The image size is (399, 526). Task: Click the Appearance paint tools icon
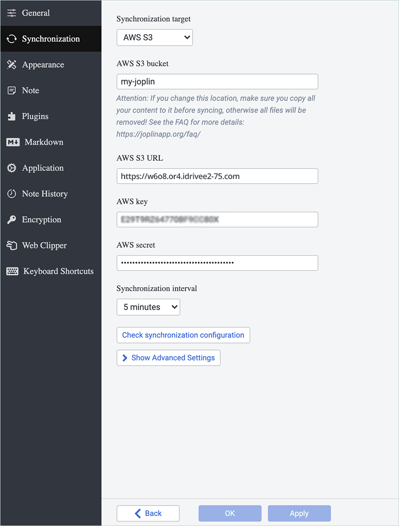click(x=12, y=65)
